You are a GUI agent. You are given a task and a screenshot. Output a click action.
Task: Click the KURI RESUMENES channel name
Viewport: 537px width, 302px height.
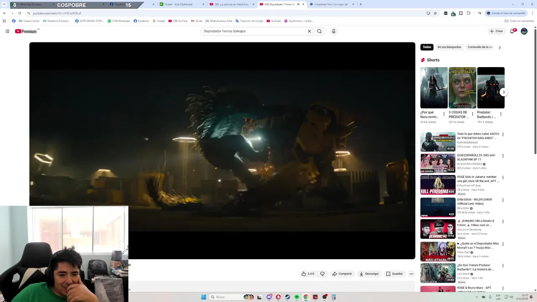(x=467, y=143)
